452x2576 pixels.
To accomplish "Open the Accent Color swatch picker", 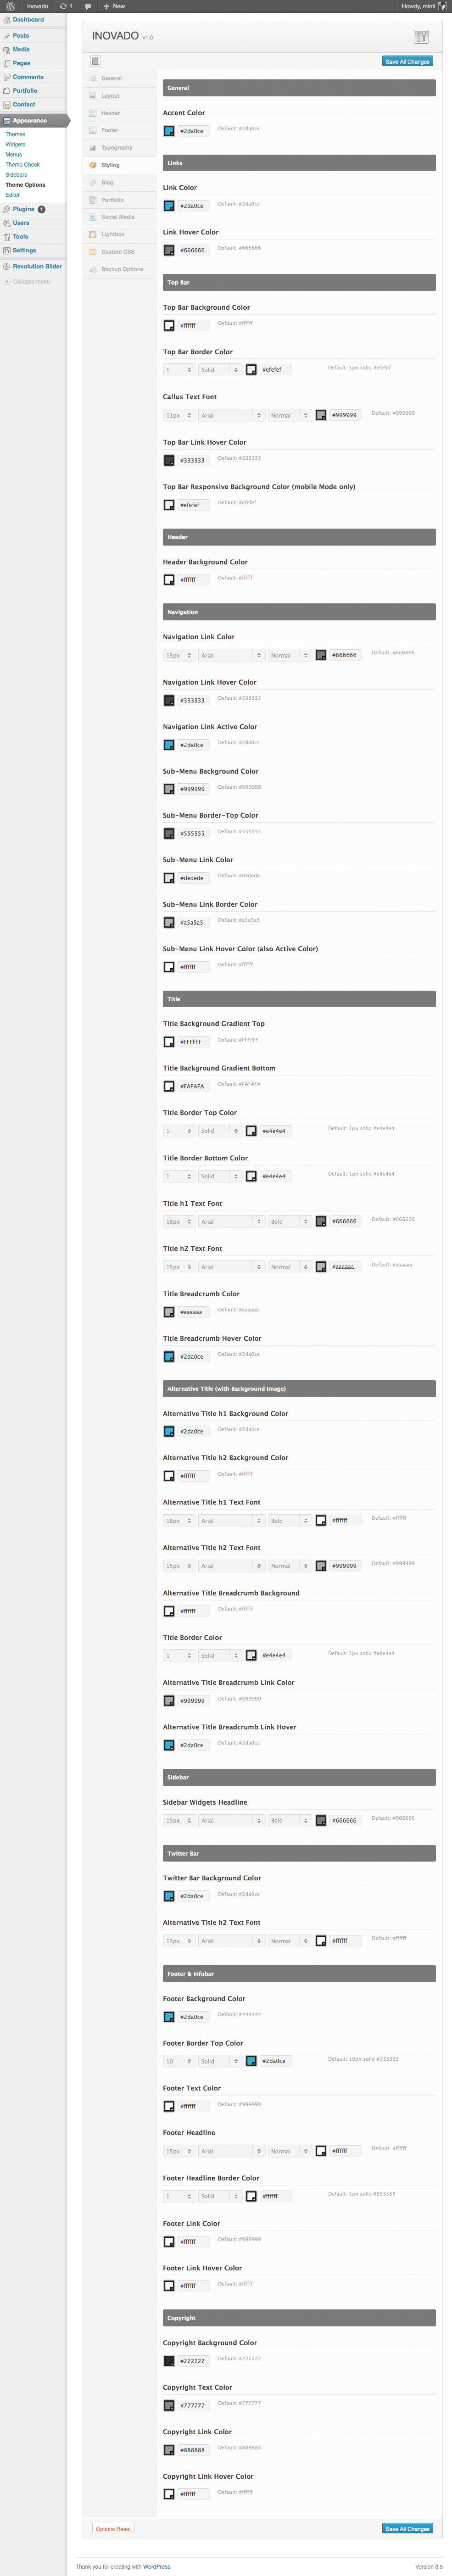I will click(169, 131).
